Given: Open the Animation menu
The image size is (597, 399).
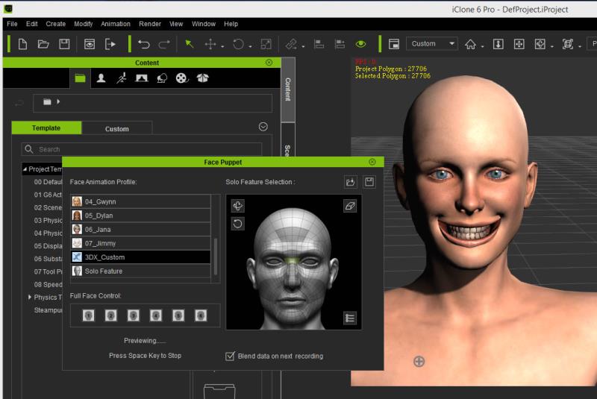Looking at the screenshot, I should (115, 24).
